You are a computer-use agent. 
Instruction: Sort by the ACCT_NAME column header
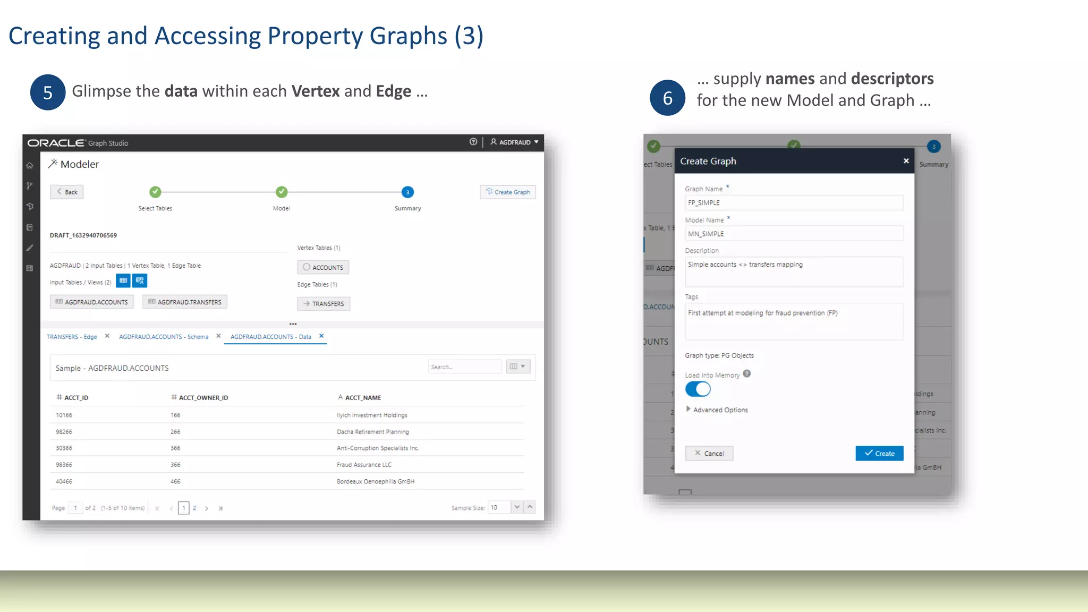pyautogui.click(x=360, y=397)
